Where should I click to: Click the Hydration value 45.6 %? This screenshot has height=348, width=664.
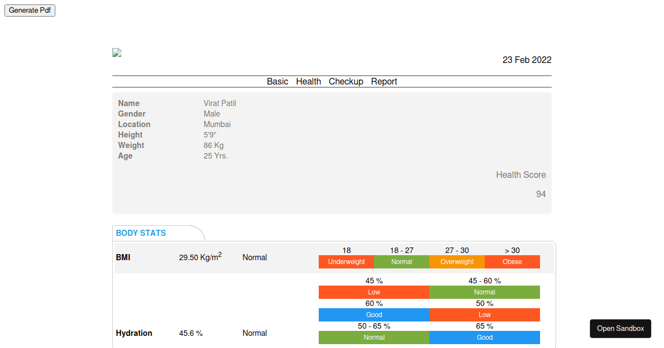click(191, 333)
